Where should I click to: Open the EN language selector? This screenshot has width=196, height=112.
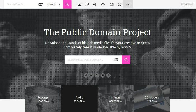(x=128, y=4)
